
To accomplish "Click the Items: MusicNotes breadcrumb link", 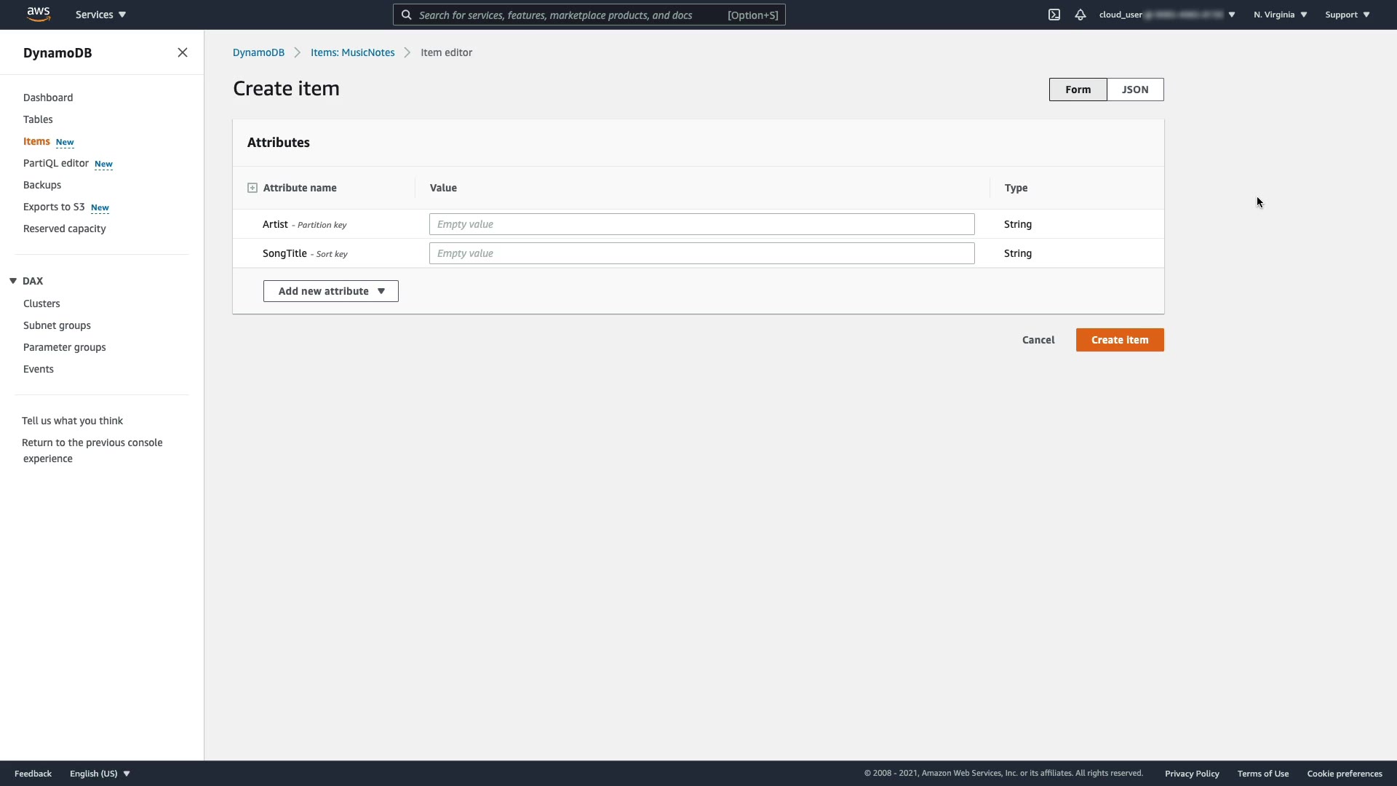I will tap(352, 52).
